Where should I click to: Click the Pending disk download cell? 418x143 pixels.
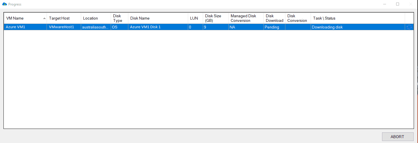[x=272, y=27]
